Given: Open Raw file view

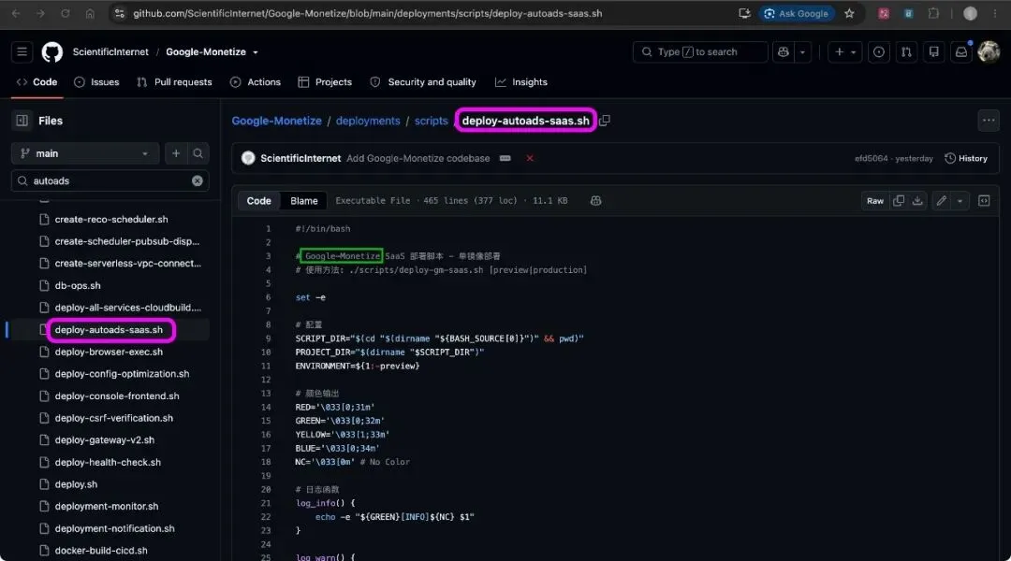Looking at the screenshot, I should tap(875, 201).
